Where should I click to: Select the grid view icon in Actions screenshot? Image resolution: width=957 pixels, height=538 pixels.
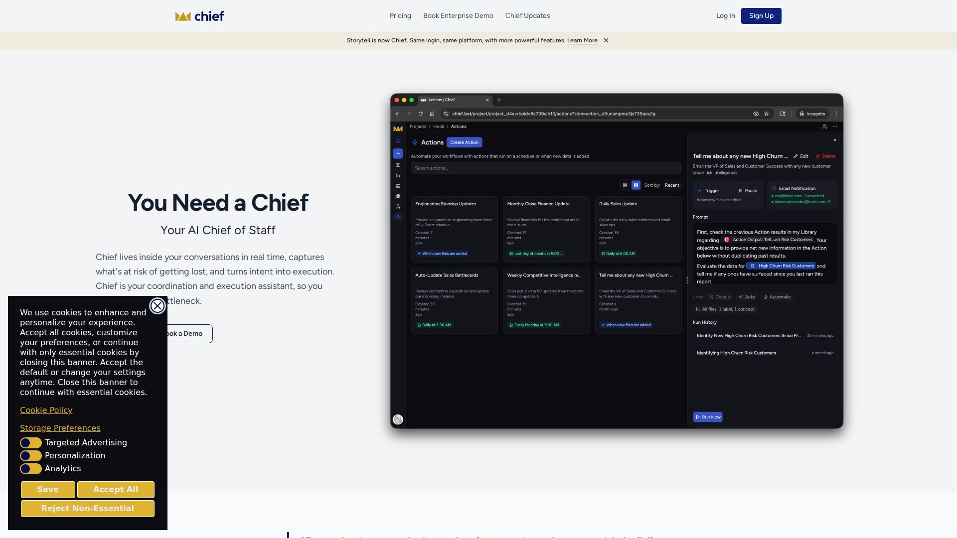tap(636, 185)
